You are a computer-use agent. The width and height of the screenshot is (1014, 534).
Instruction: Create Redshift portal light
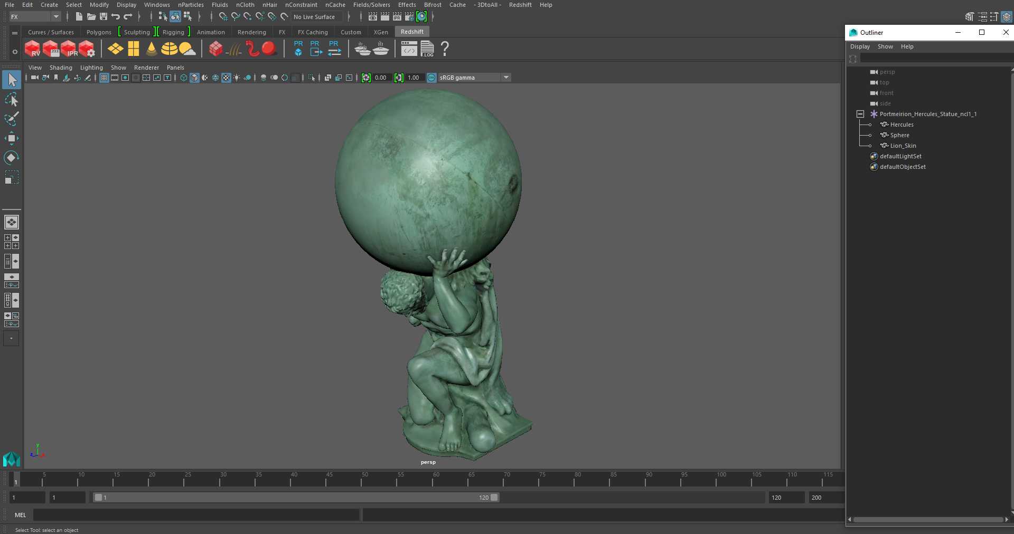[134, 49]
